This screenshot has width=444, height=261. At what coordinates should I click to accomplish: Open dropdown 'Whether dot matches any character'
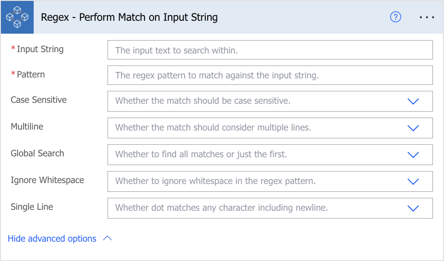point(270,208)
